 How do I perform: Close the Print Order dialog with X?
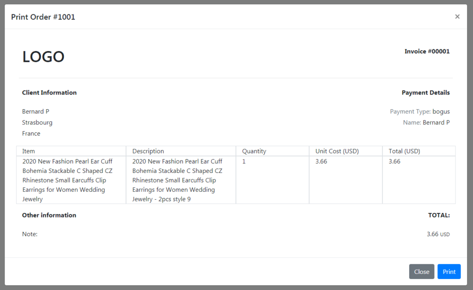pos(457,17)
